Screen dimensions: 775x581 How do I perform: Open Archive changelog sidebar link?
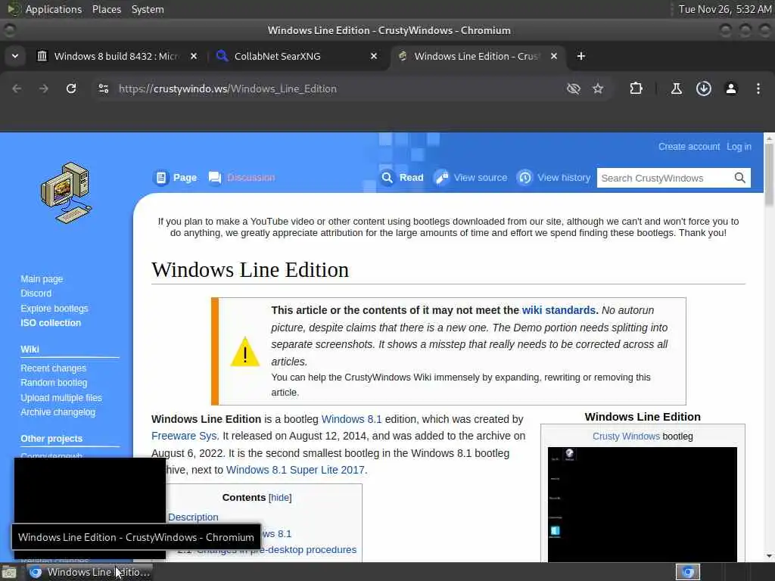[58, 412]
